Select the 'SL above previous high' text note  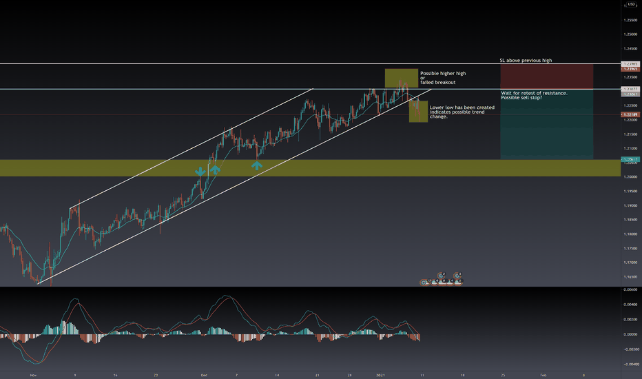click(x=526, y=60)
